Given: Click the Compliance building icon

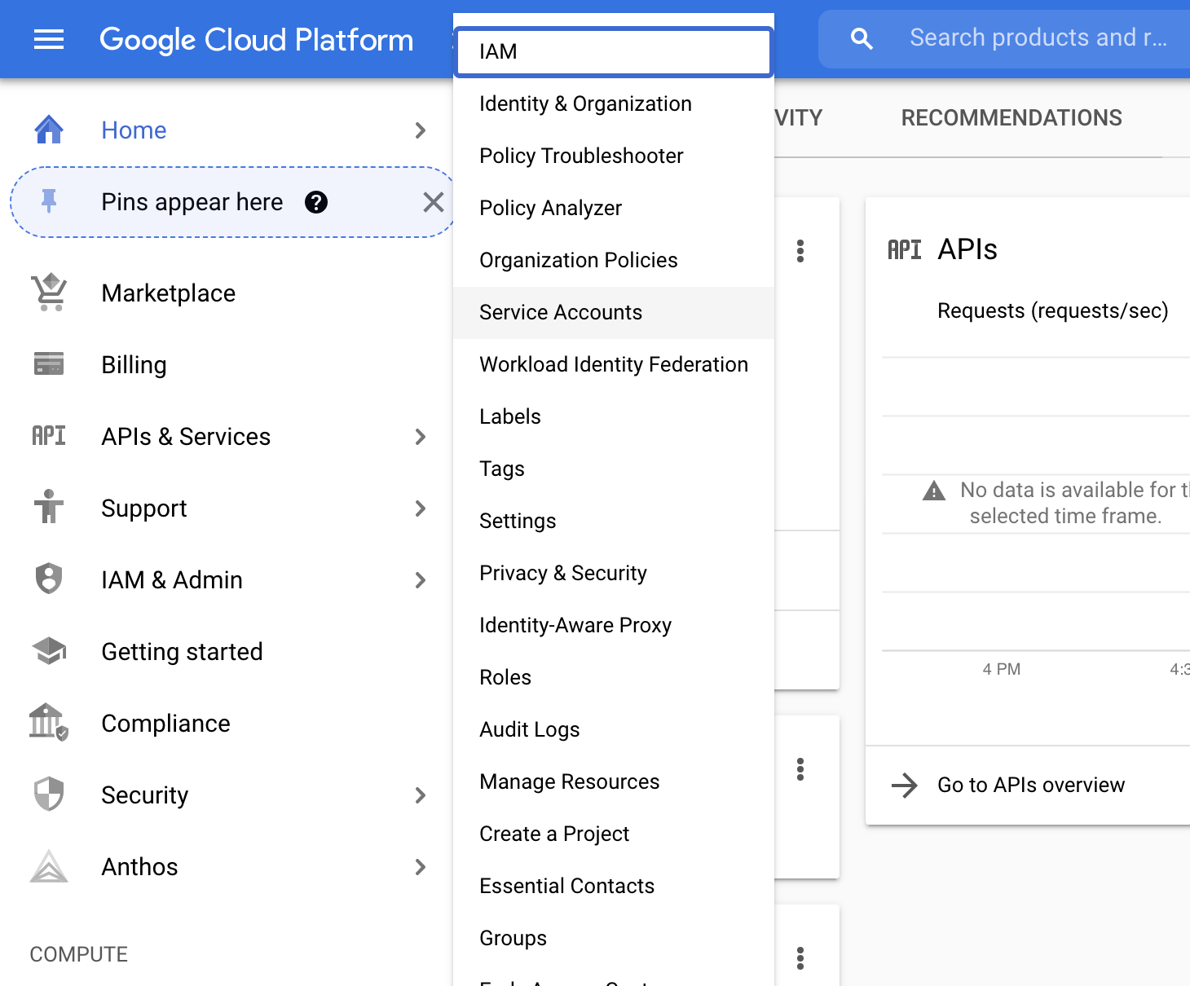Looking at the screenshot, I should [x=49, y=723].
